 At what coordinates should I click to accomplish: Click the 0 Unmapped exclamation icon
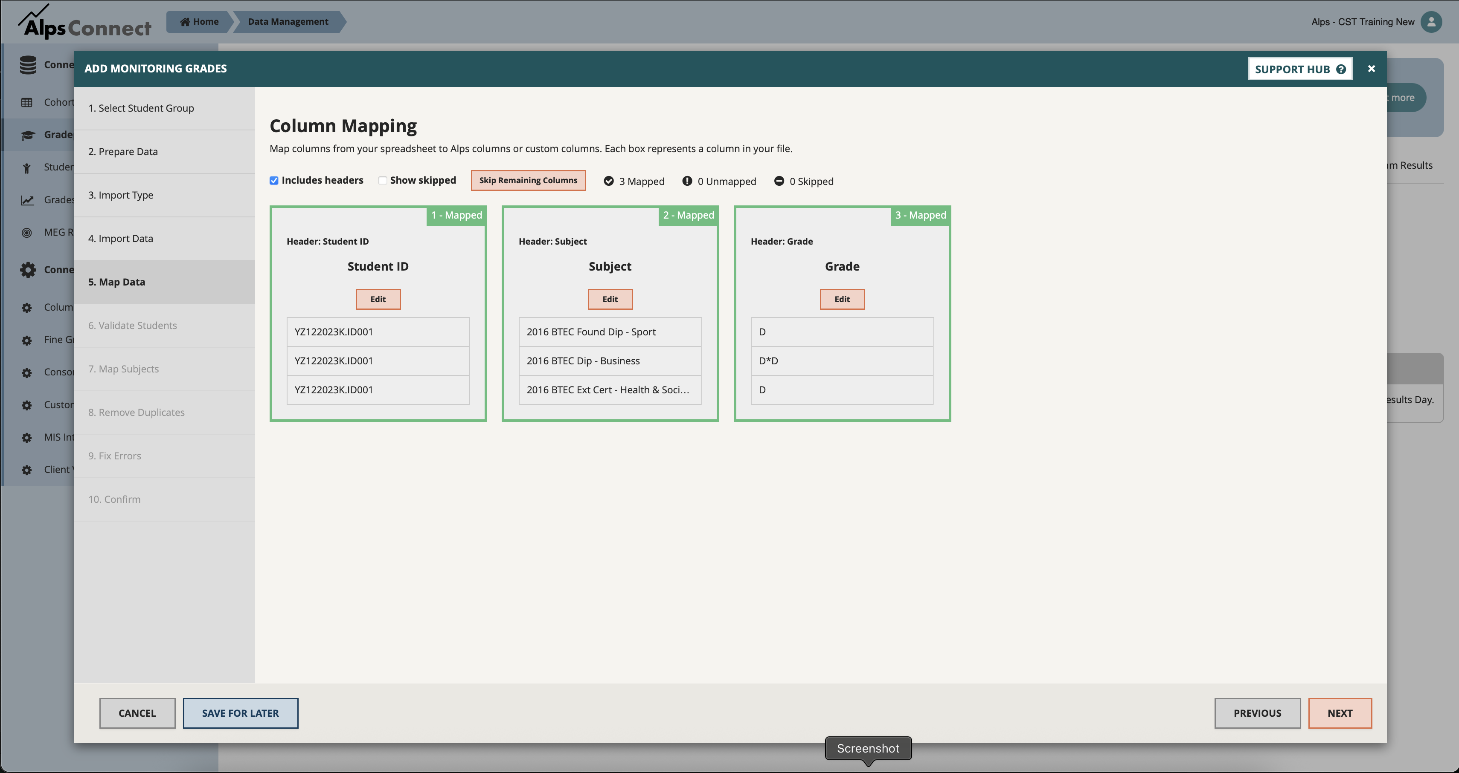687,181
